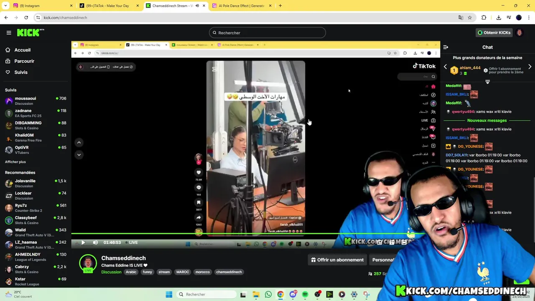Select the funny tag

[148, 272]
